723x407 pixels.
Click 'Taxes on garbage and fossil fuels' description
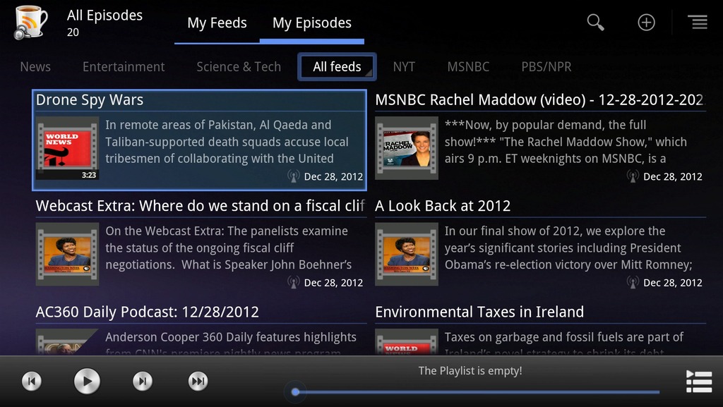564,343
